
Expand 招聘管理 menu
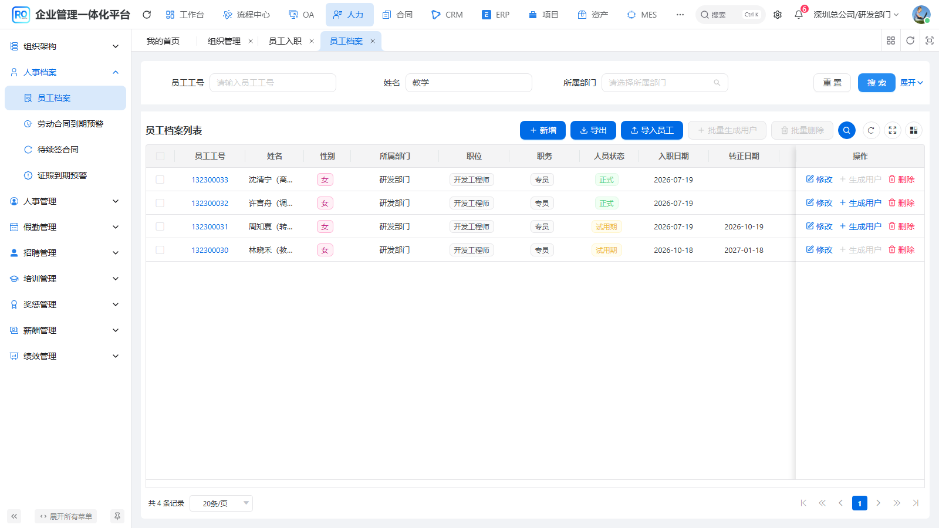point(65,253)
